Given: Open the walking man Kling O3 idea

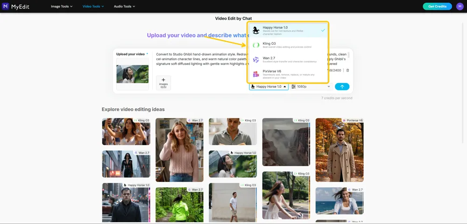Looking at the screenshot, I should pyautogui.click(x=233, y=202).
